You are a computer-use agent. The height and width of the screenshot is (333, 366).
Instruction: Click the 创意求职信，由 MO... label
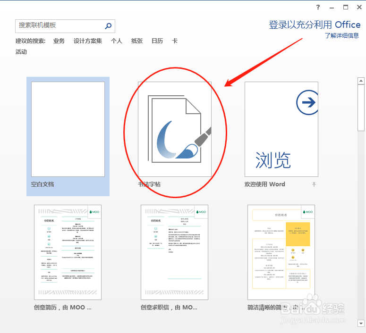tap(169, 308)
